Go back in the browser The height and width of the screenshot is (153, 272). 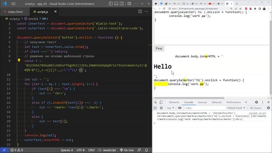pos(155,8)
